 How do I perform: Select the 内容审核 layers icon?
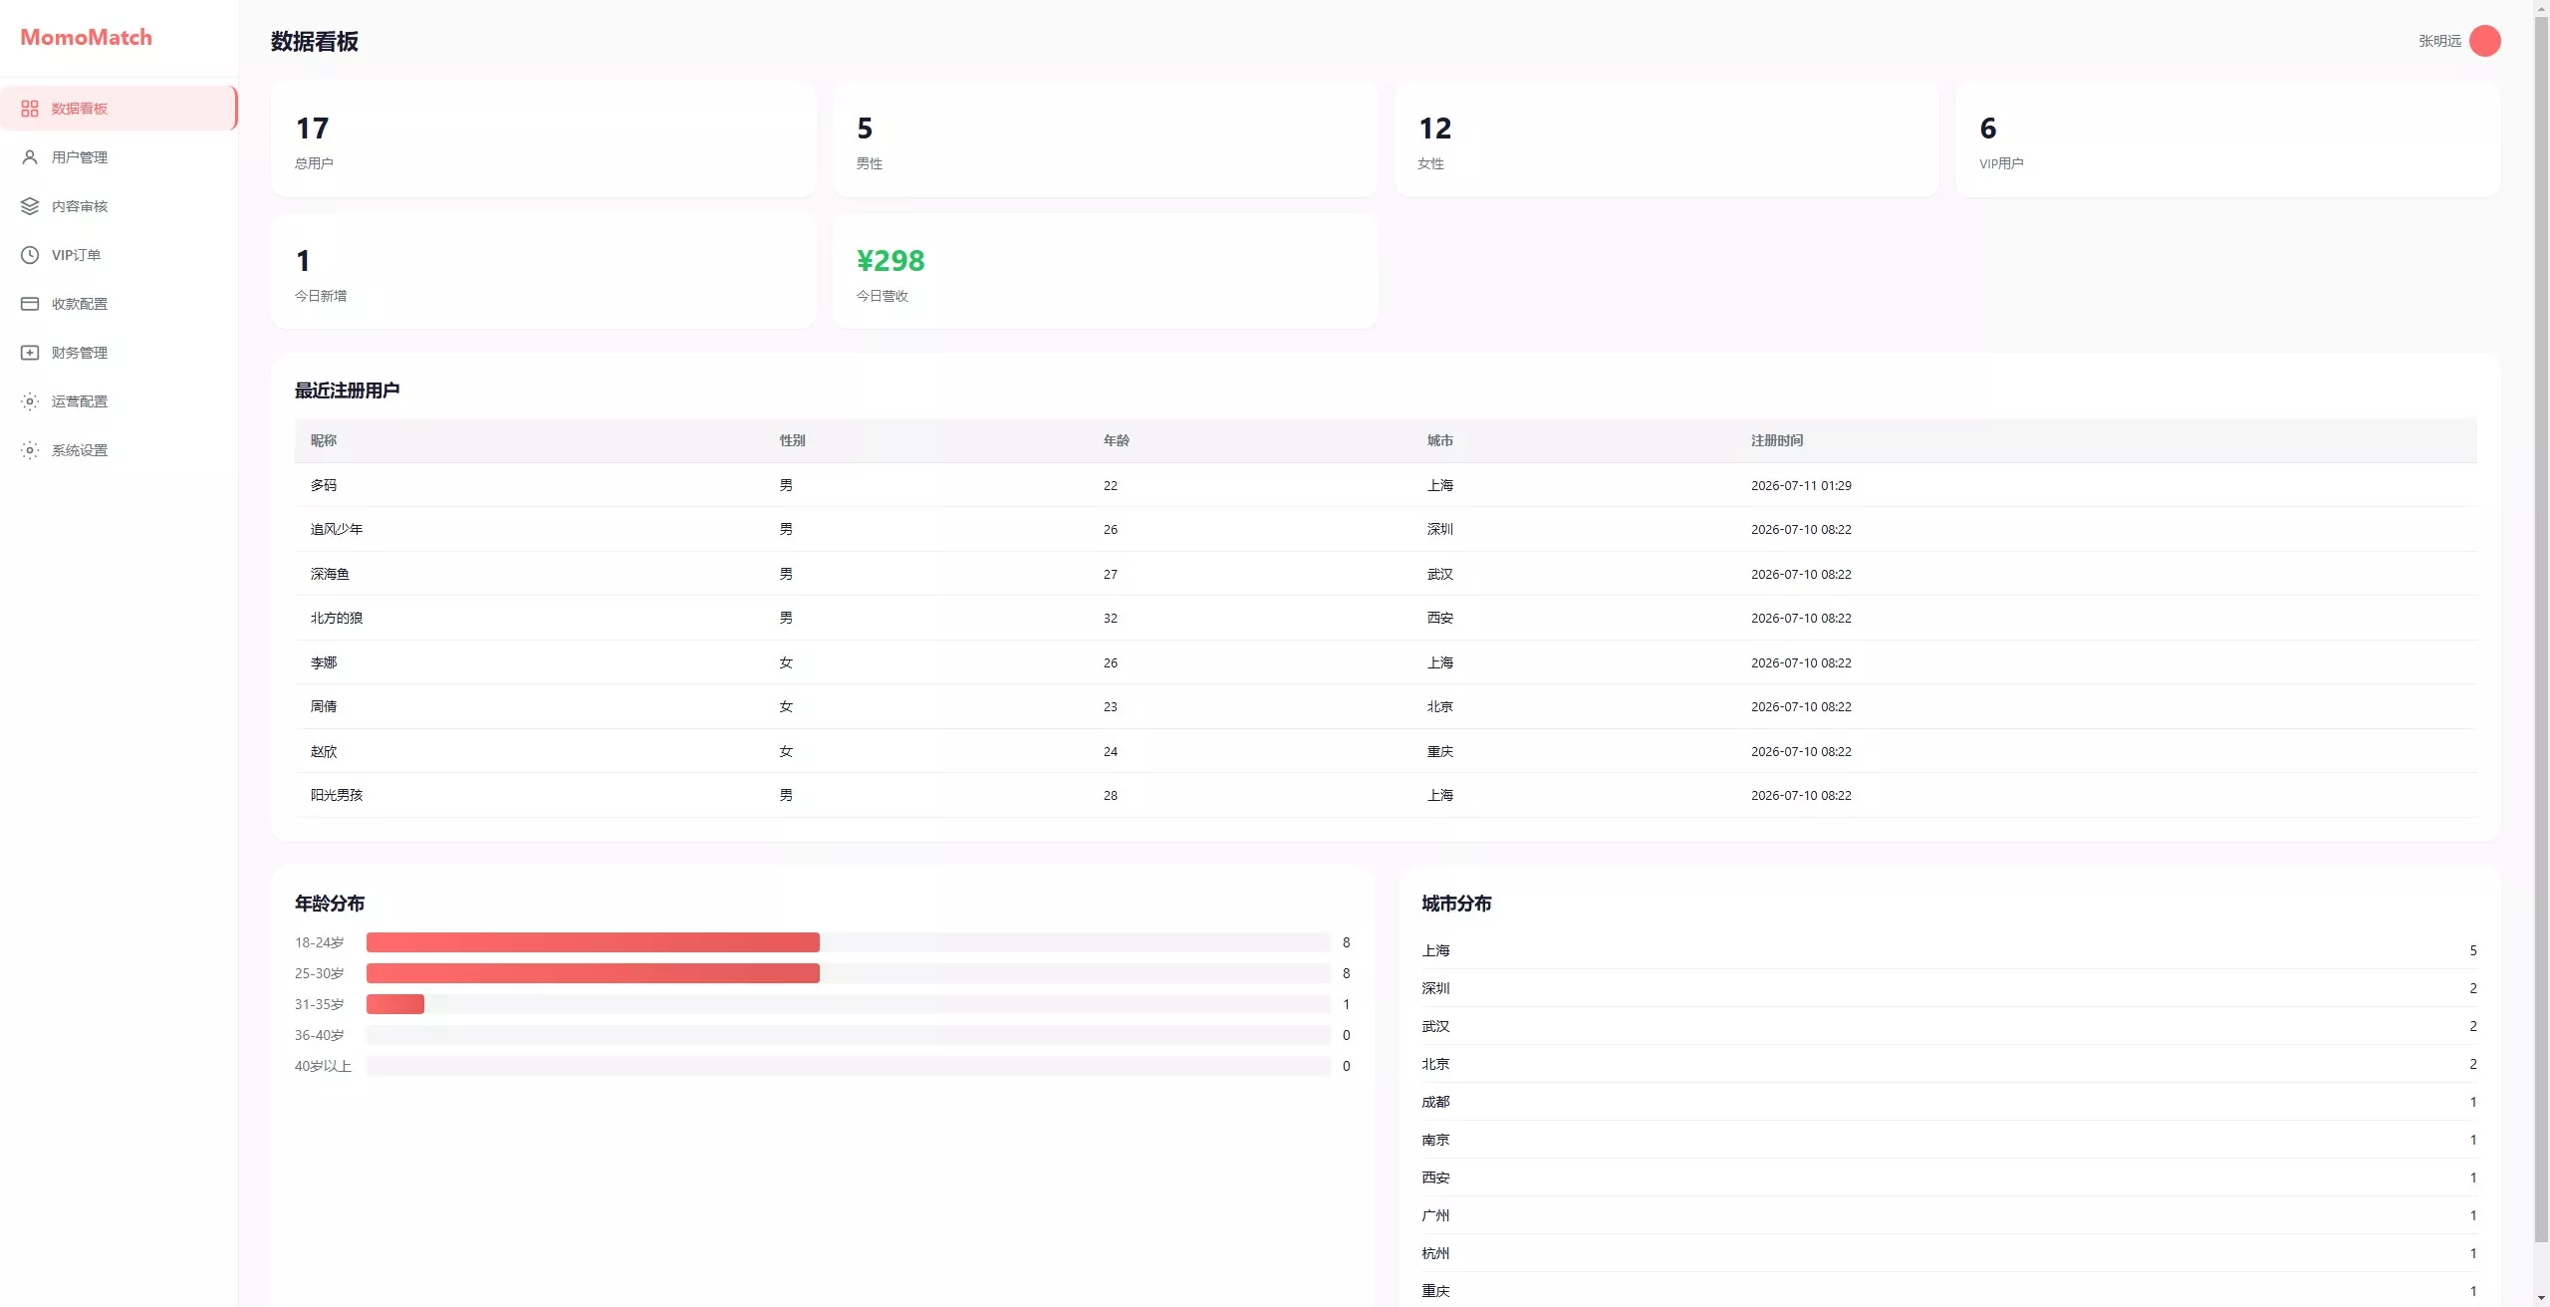pos(30,206)
